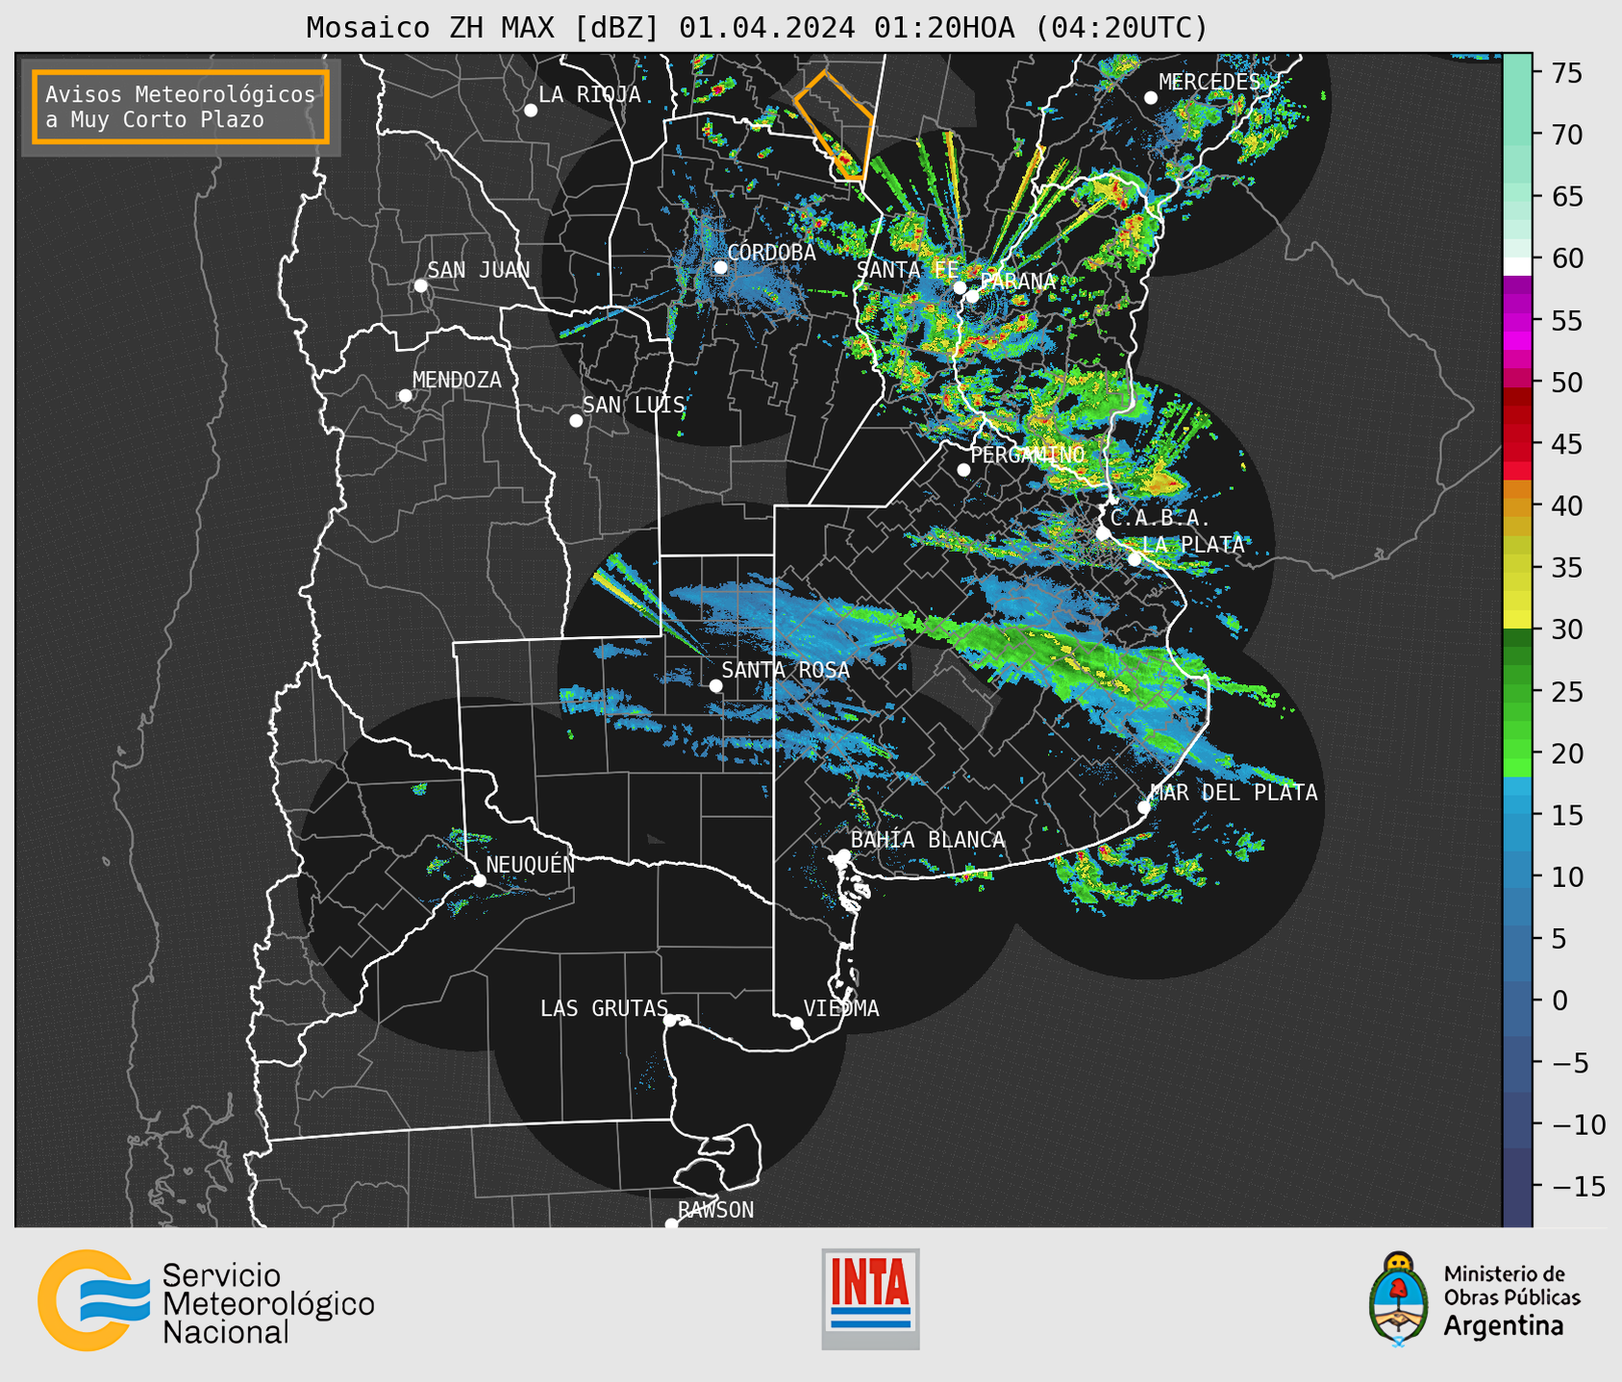1622x1382 pixels.
Task: Click the Avisos Meteorológicos a Muy Corto Plazo box
Action: [181, 107]
